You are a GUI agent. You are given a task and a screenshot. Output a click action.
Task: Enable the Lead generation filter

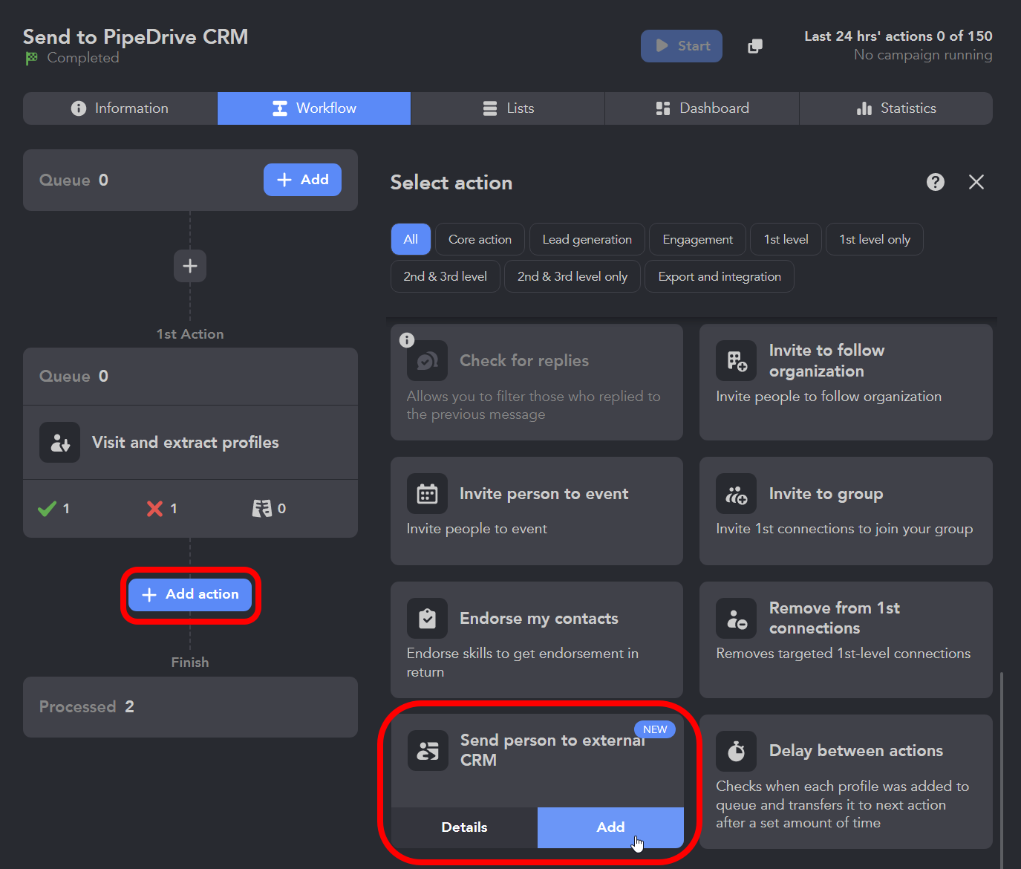[587, 239]
